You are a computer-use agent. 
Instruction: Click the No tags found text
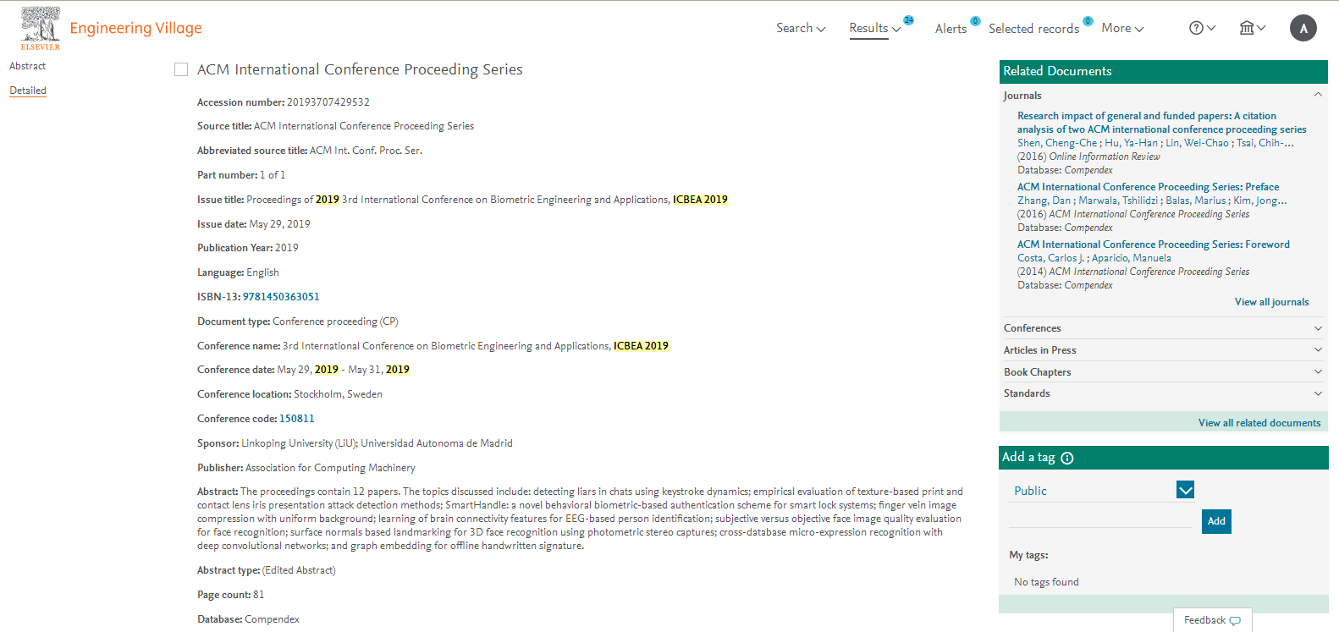1046,582
